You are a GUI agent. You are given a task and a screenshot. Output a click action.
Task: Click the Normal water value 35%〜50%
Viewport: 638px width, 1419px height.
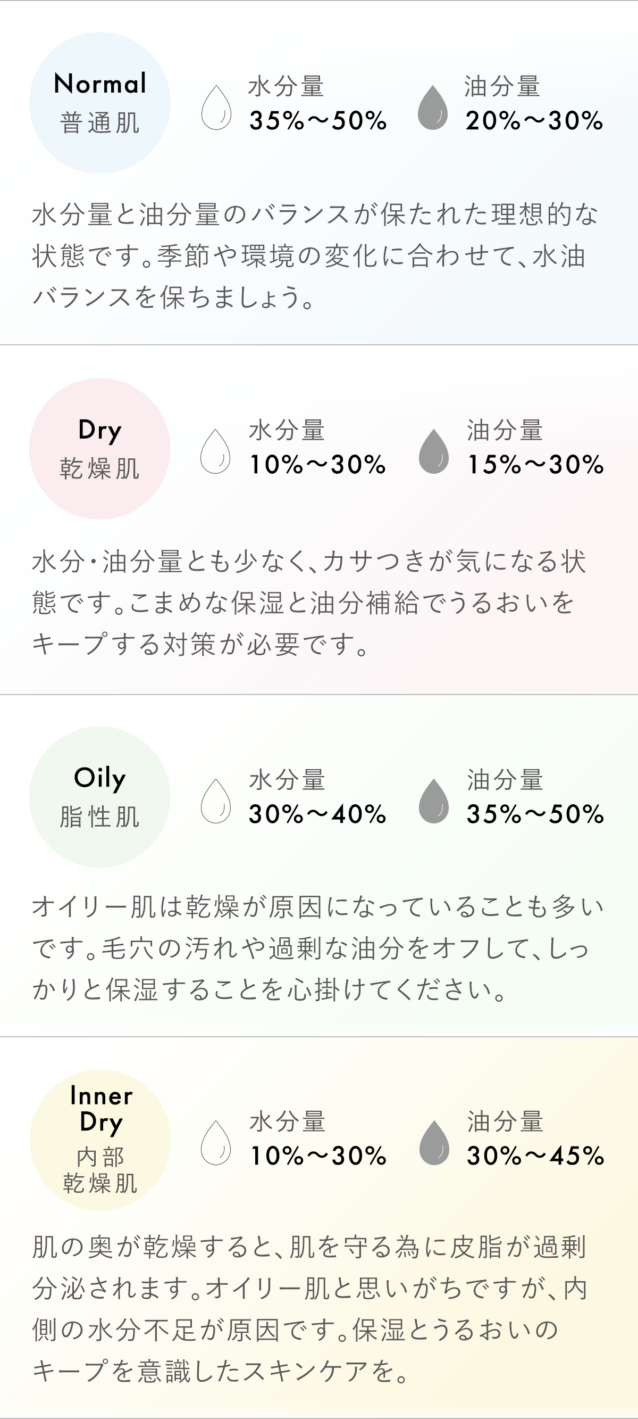(x=317, y=121)
